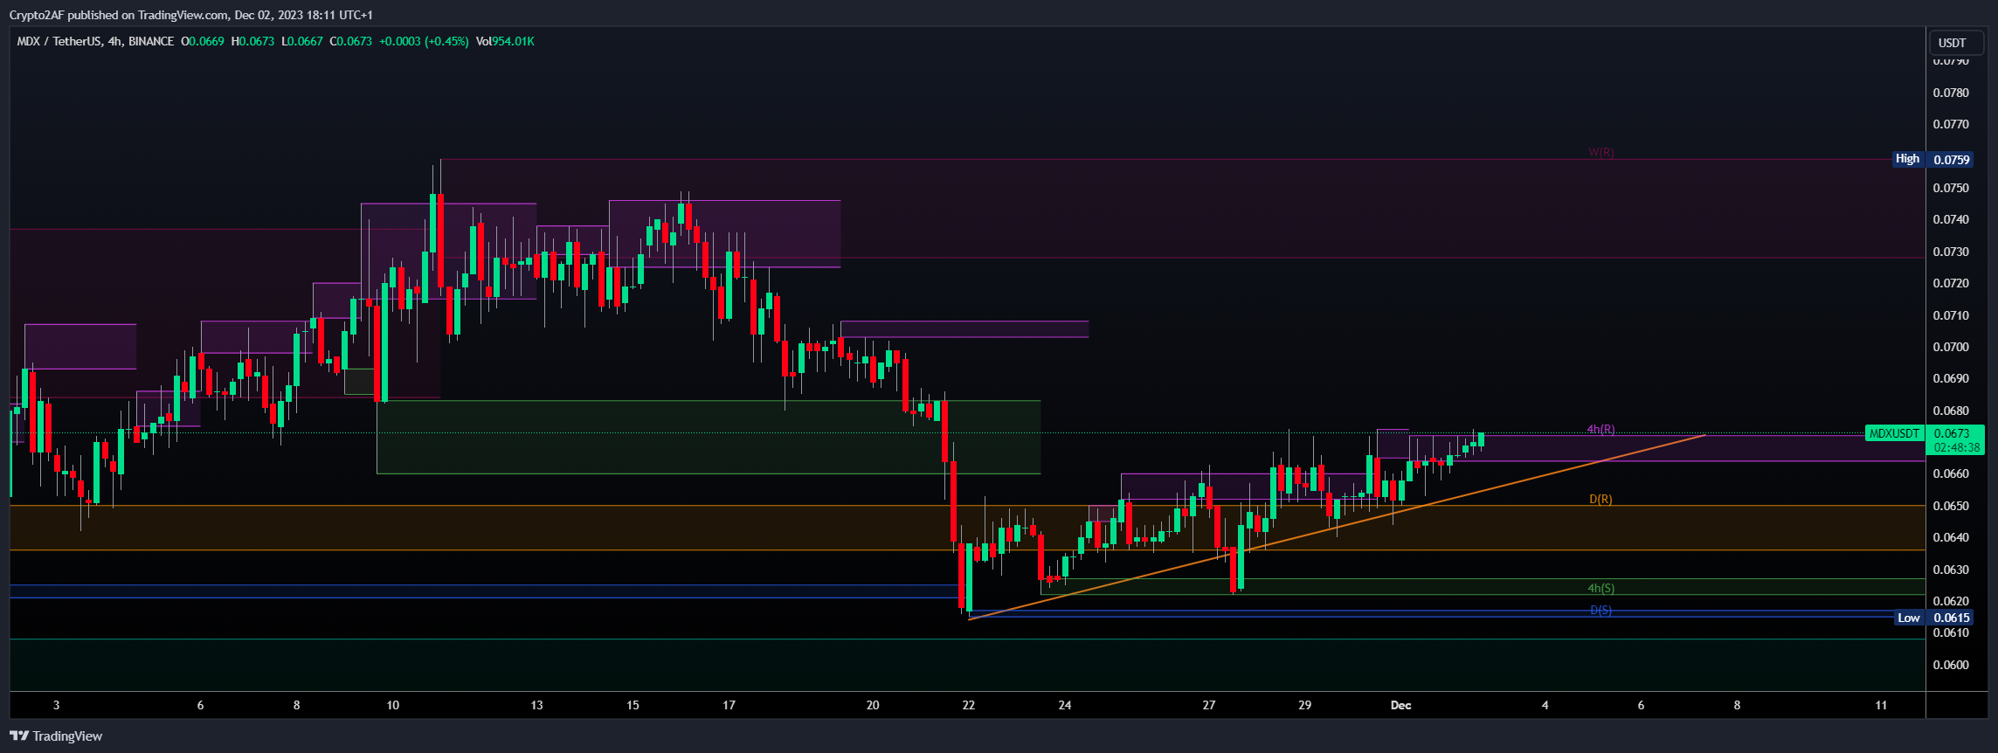Click the 0.0730 price axis label
The image size is (1998, 753).
click(1951, 252)
